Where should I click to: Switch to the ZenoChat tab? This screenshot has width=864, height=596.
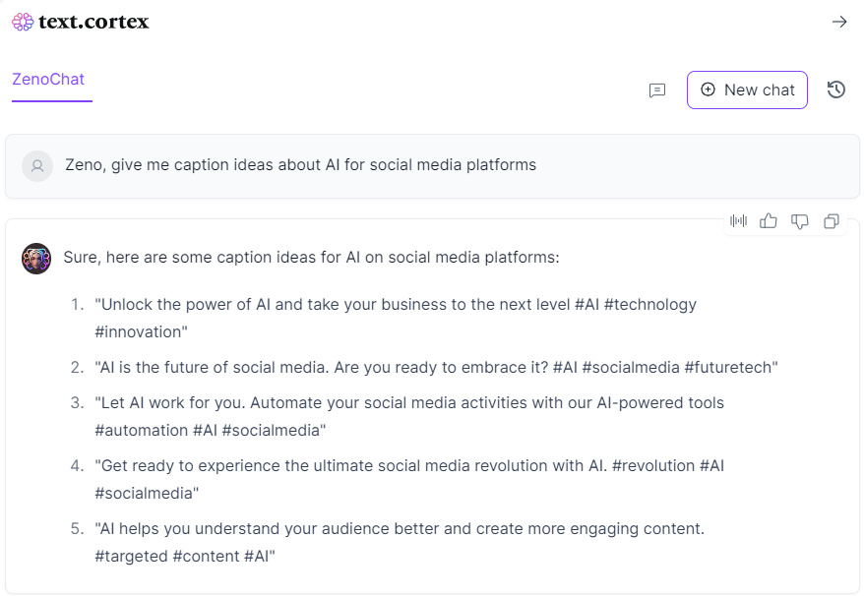pyautogui.click(x=49, y=79)
